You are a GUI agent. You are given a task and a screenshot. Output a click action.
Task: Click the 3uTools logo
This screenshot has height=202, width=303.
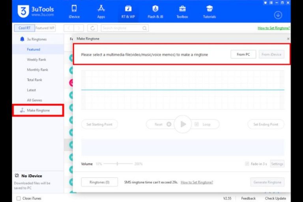point(36,11)
